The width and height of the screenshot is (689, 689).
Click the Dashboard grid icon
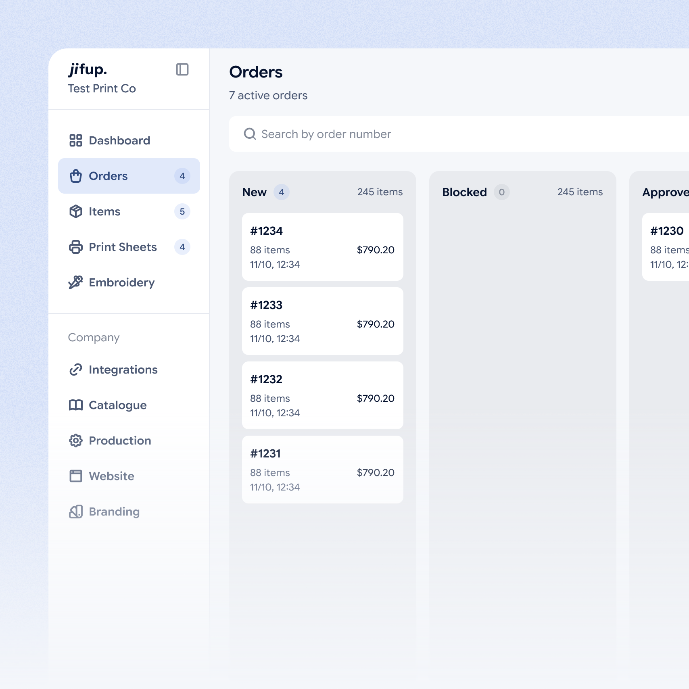pos(76,140)
